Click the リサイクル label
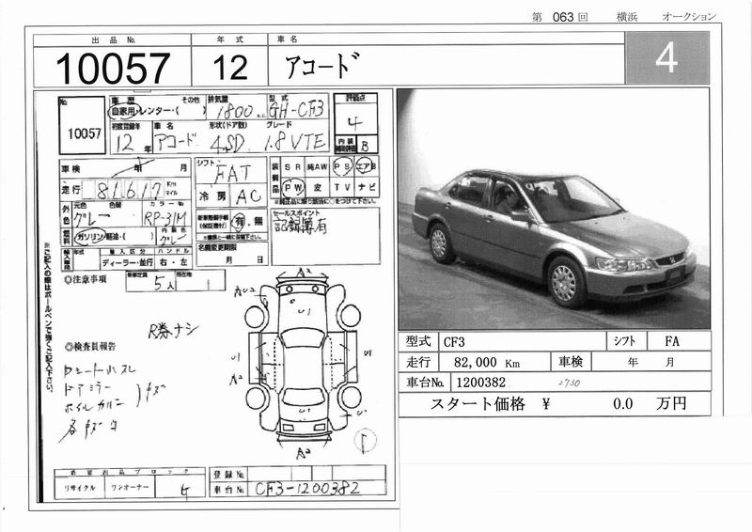 click(x=80, y=488)
